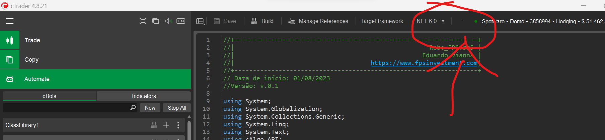Click the Trade candlestick icon
605x140 pixels.
[10, 40]
